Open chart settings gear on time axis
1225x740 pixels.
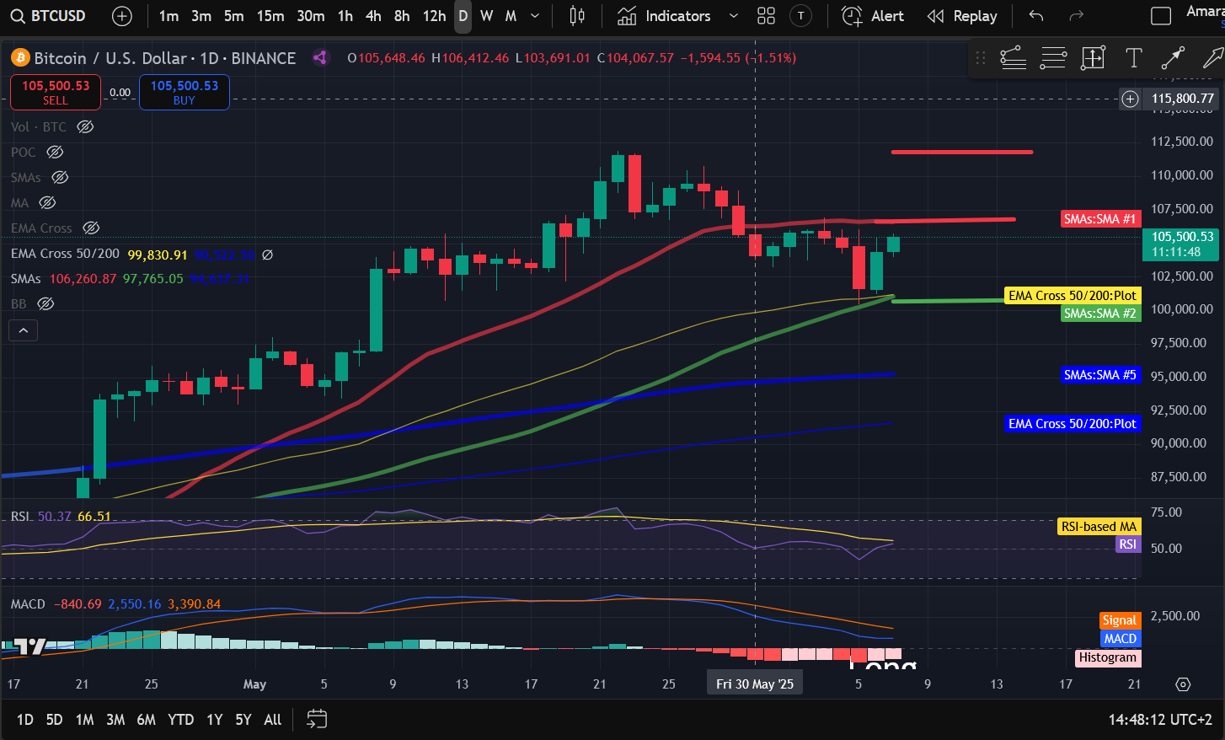[x=1183, y=684]
